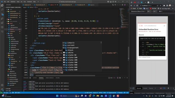Split the terminal panel
The height and width of the screenshot is (98, 175).
coord(118,78)
